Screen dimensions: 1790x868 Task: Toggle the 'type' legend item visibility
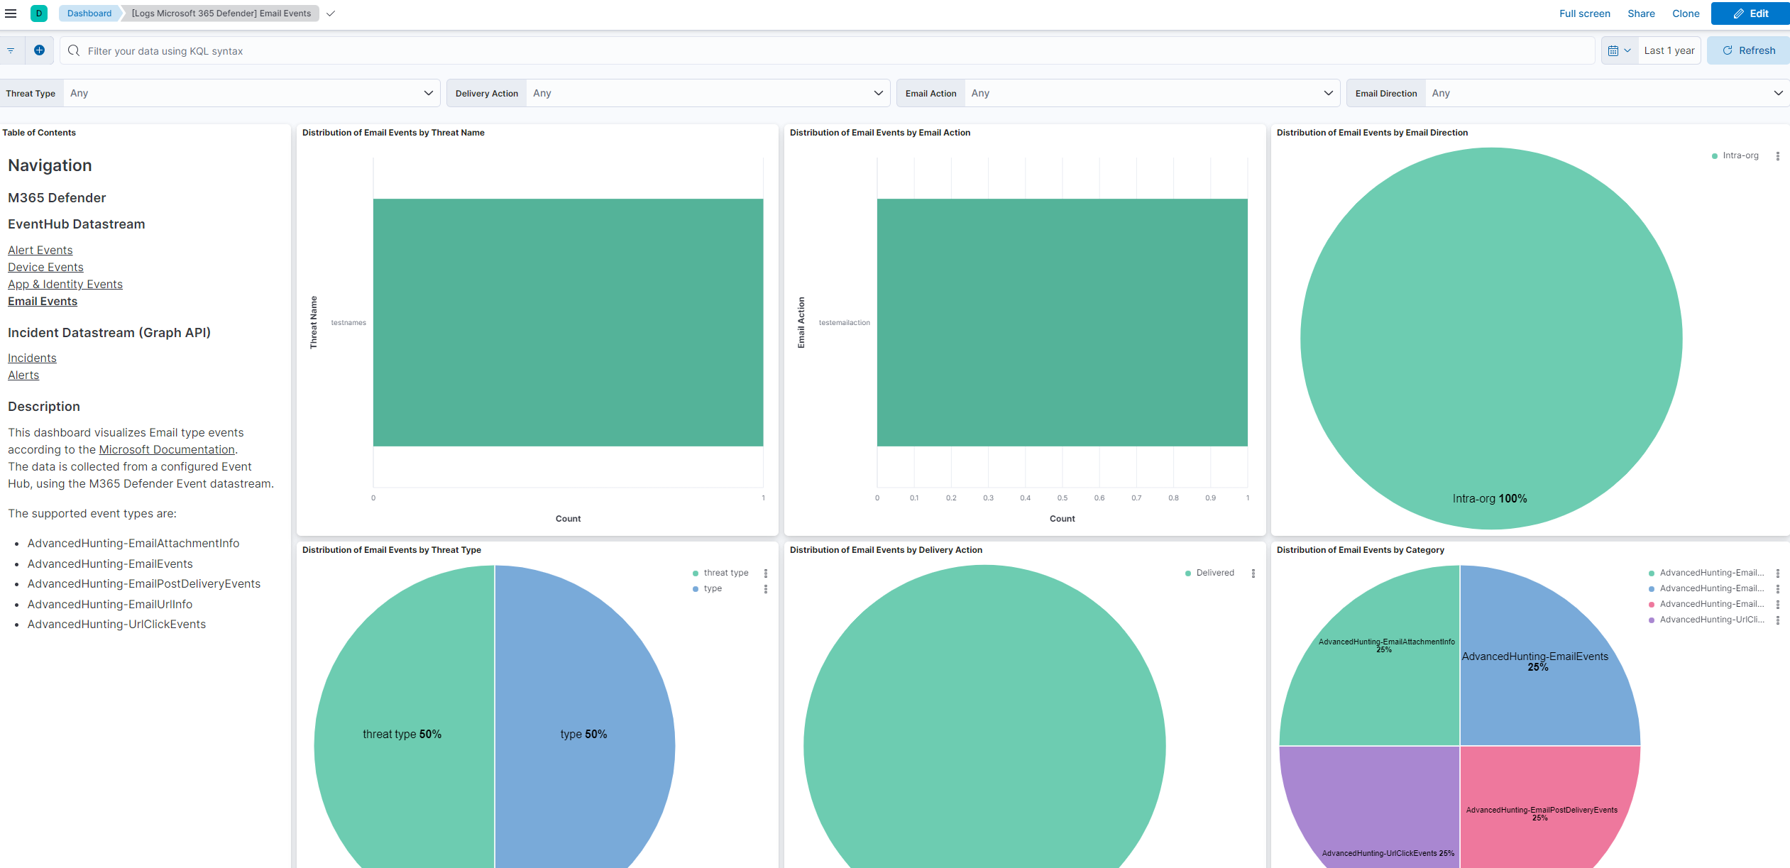pyautogui.click(x=712, y=588)
